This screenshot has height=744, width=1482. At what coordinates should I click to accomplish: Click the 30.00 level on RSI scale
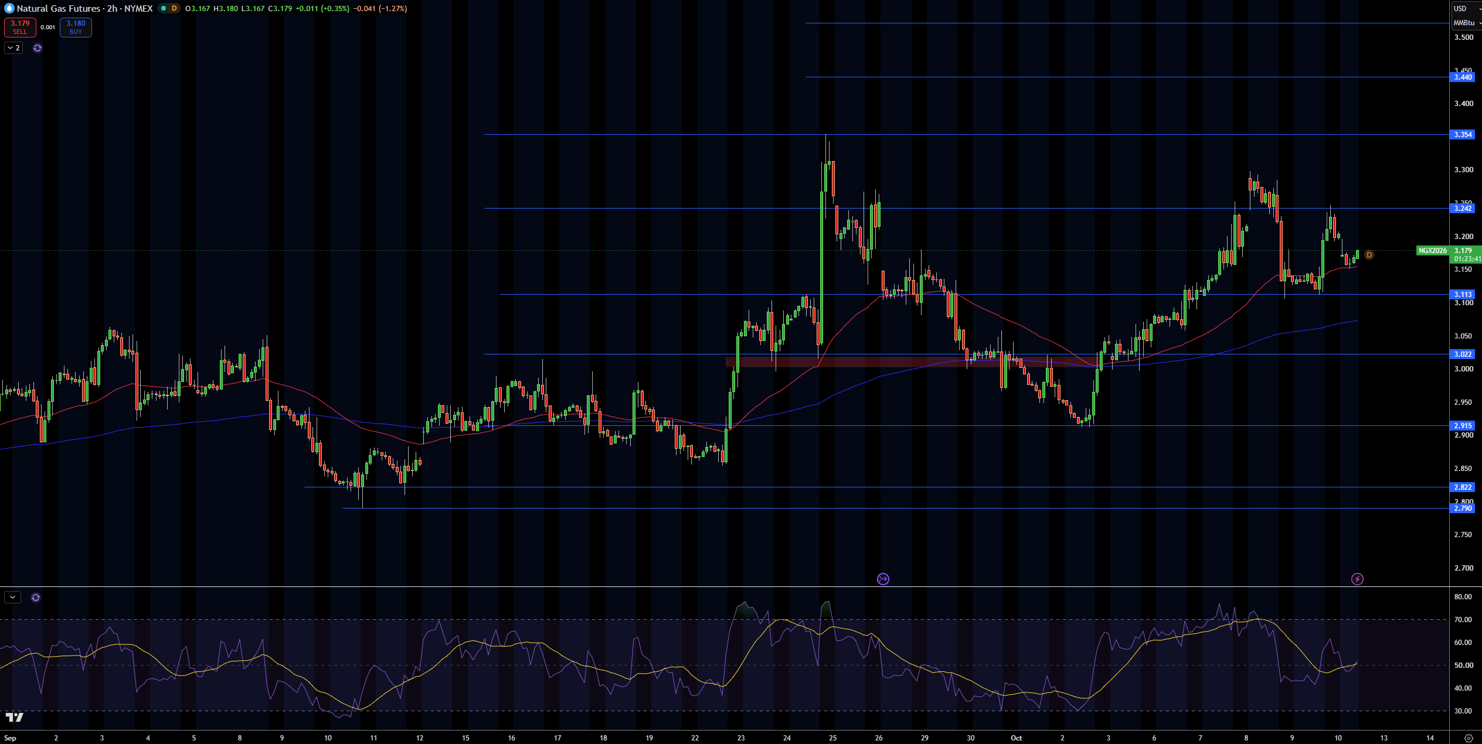tap(1463, 711)
